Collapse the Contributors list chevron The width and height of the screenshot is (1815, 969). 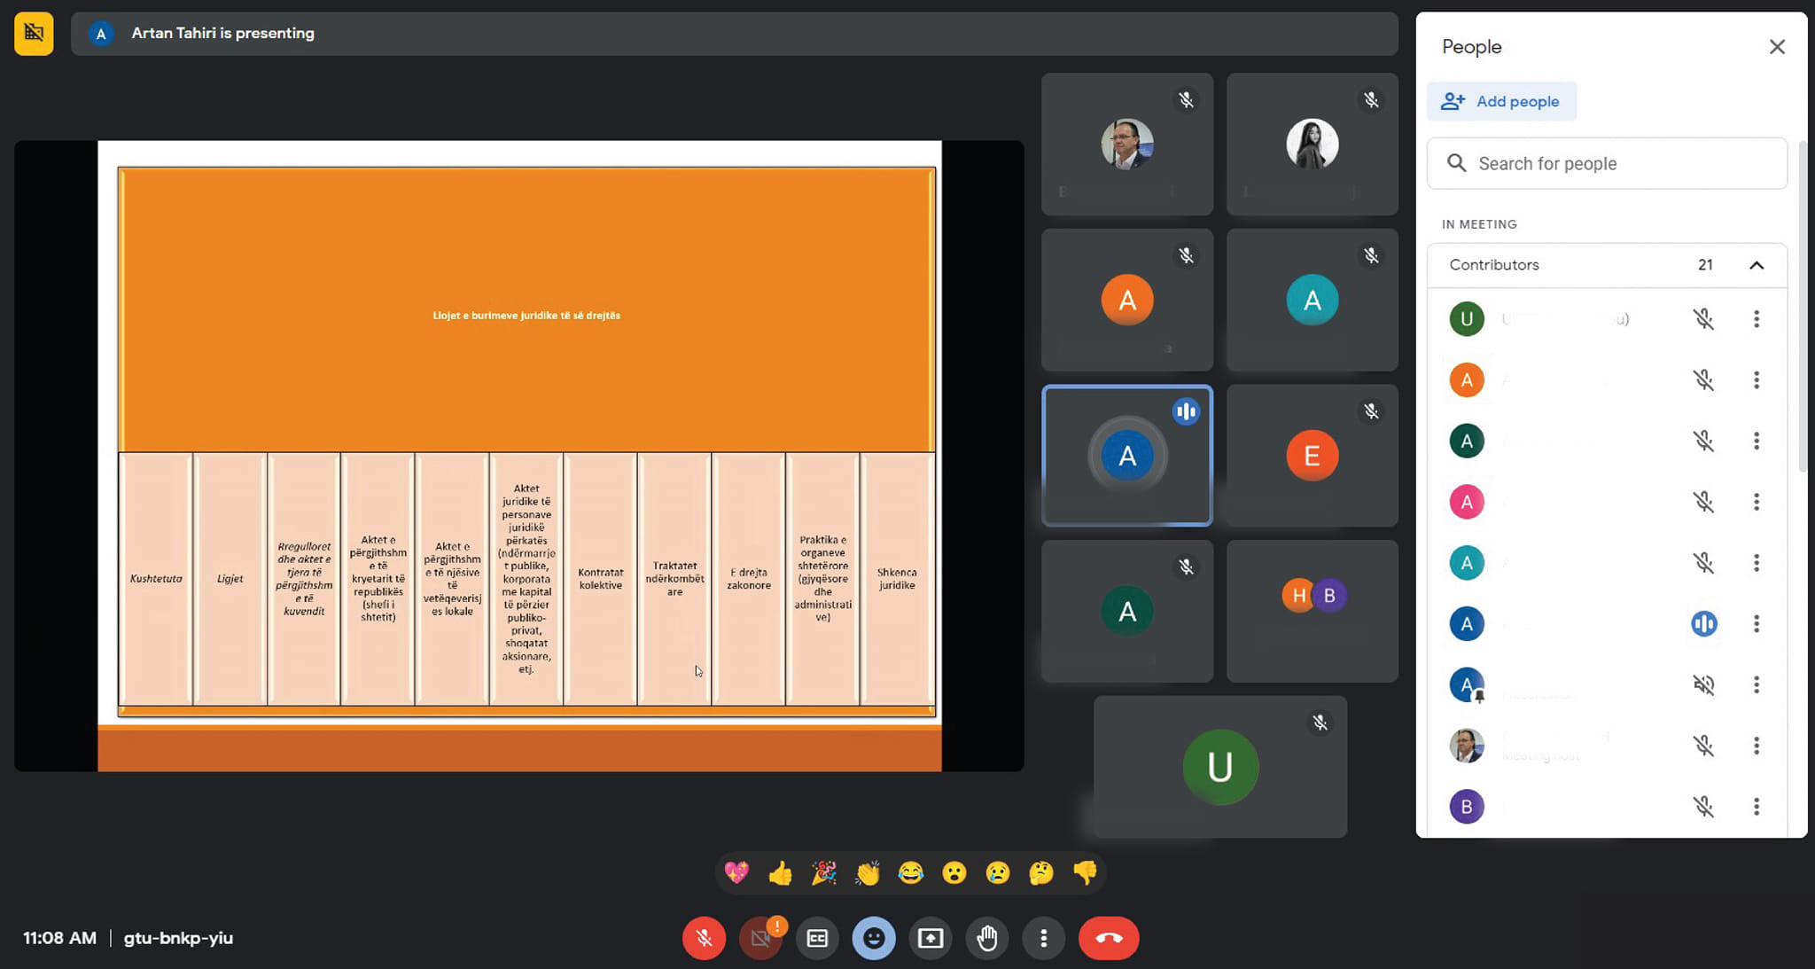coord(1757,265)
